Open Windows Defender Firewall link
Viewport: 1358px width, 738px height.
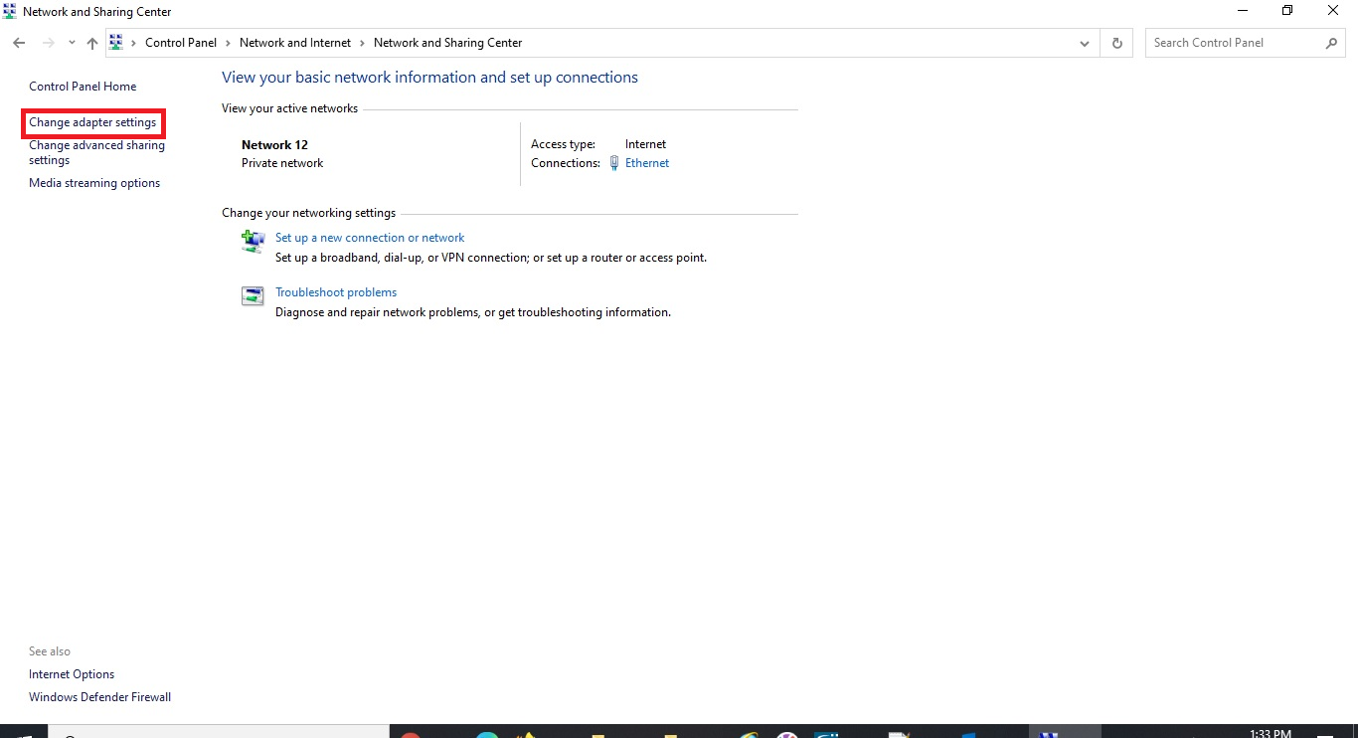coord(99,697)
